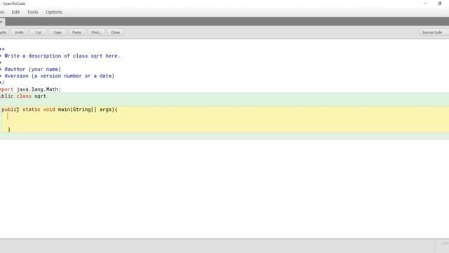Click the LearnToCode window title
The image size is (449, 253).
[x=14, y=4]
